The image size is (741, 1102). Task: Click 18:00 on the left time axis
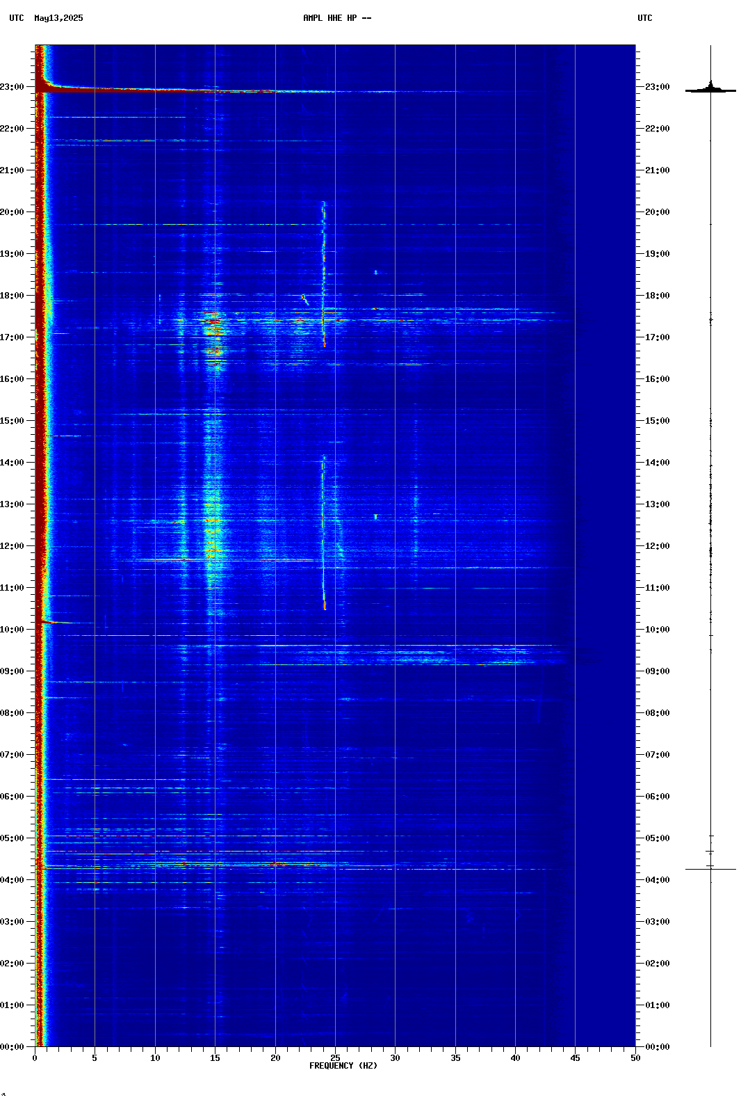[12, 296]
